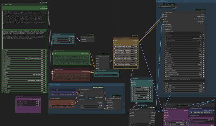Image resolution: width=216 pixels, height=126 pixels.
Task: Toggle Enable Load models switch
Action: pyautogui.click(x=39, y=103)
